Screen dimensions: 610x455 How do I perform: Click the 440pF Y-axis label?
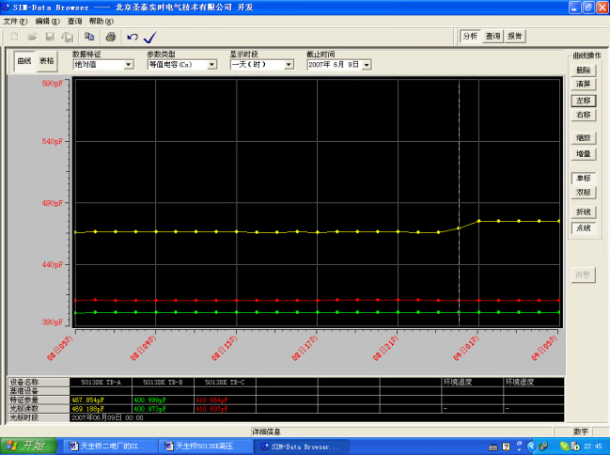53,265
